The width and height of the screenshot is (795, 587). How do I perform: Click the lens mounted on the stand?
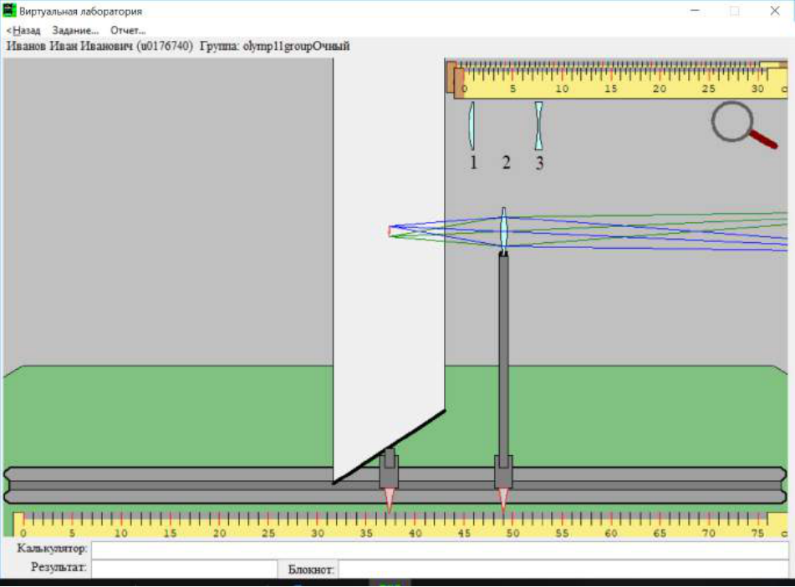(503, 230)
